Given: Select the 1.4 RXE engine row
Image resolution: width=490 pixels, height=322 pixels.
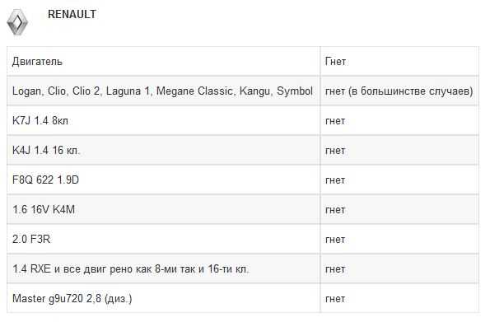Looking at the screenshot, I should (x=243, y=268).
